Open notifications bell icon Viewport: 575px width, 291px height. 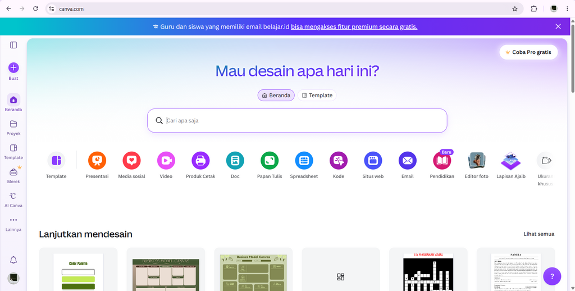click(13, 260)
